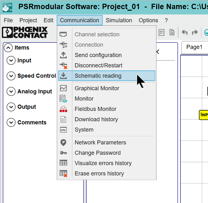Click the Change Password key icon
The height and width of the screenshot is (203, 208).
pos(63,153)
